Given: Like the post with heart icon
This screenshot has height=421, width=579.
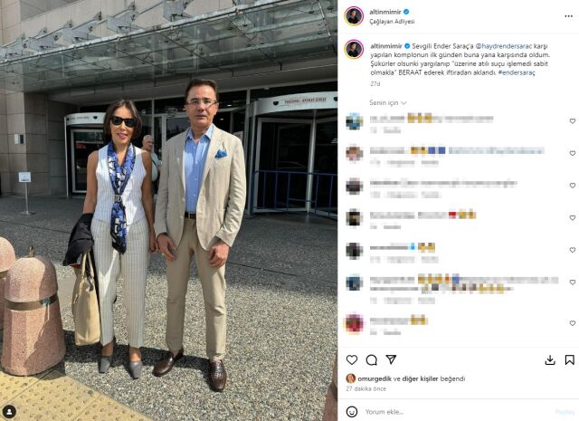Looking at the screenshot, I should [x=352, y=359].
